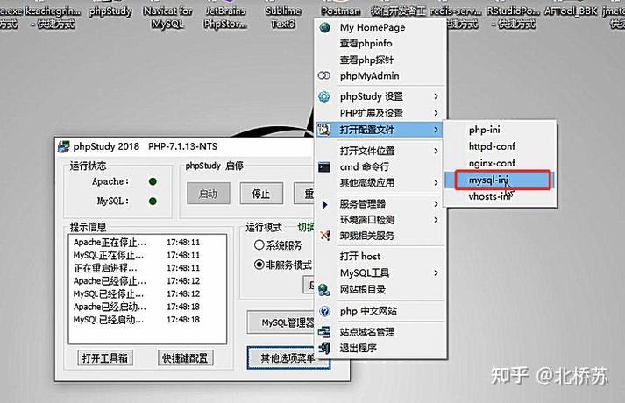Screen dimensions: 625x403
Task: Click the green 切换 link beside 运行模式
Action: coord(306,227)
